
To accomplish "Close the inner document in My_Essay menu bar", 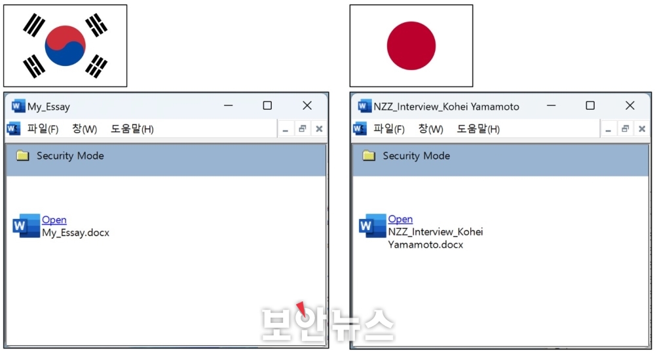I will click(x=319, y=129).
